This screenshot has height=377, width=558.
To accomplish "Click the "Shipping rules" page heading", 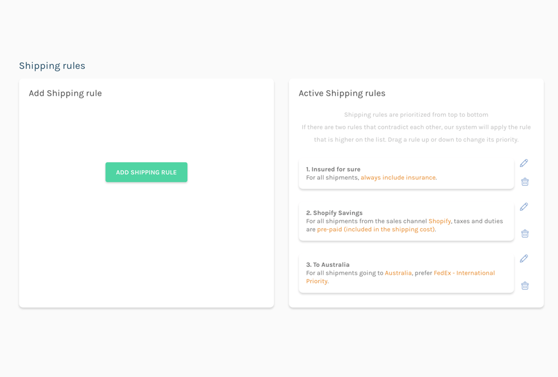I will click(x=51, y=65).
